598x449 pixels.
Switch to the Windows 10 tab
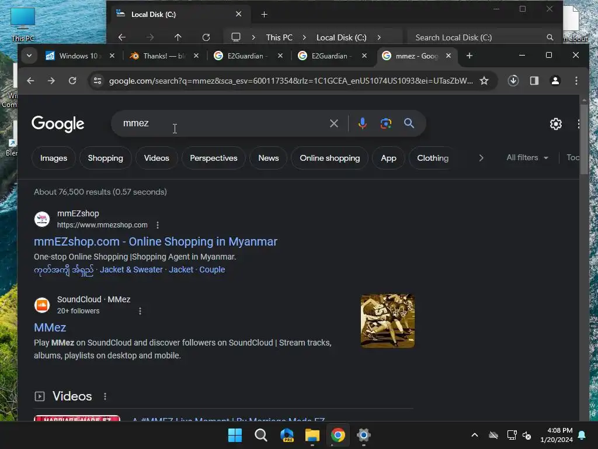[x=78, y=56]
